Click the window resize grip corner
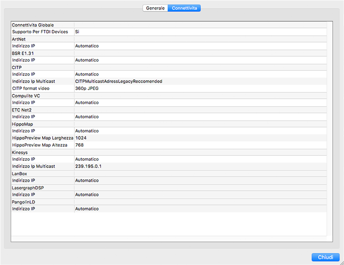Image resolution: width=344 pixels, height=265 pixels. coord(341,262)
